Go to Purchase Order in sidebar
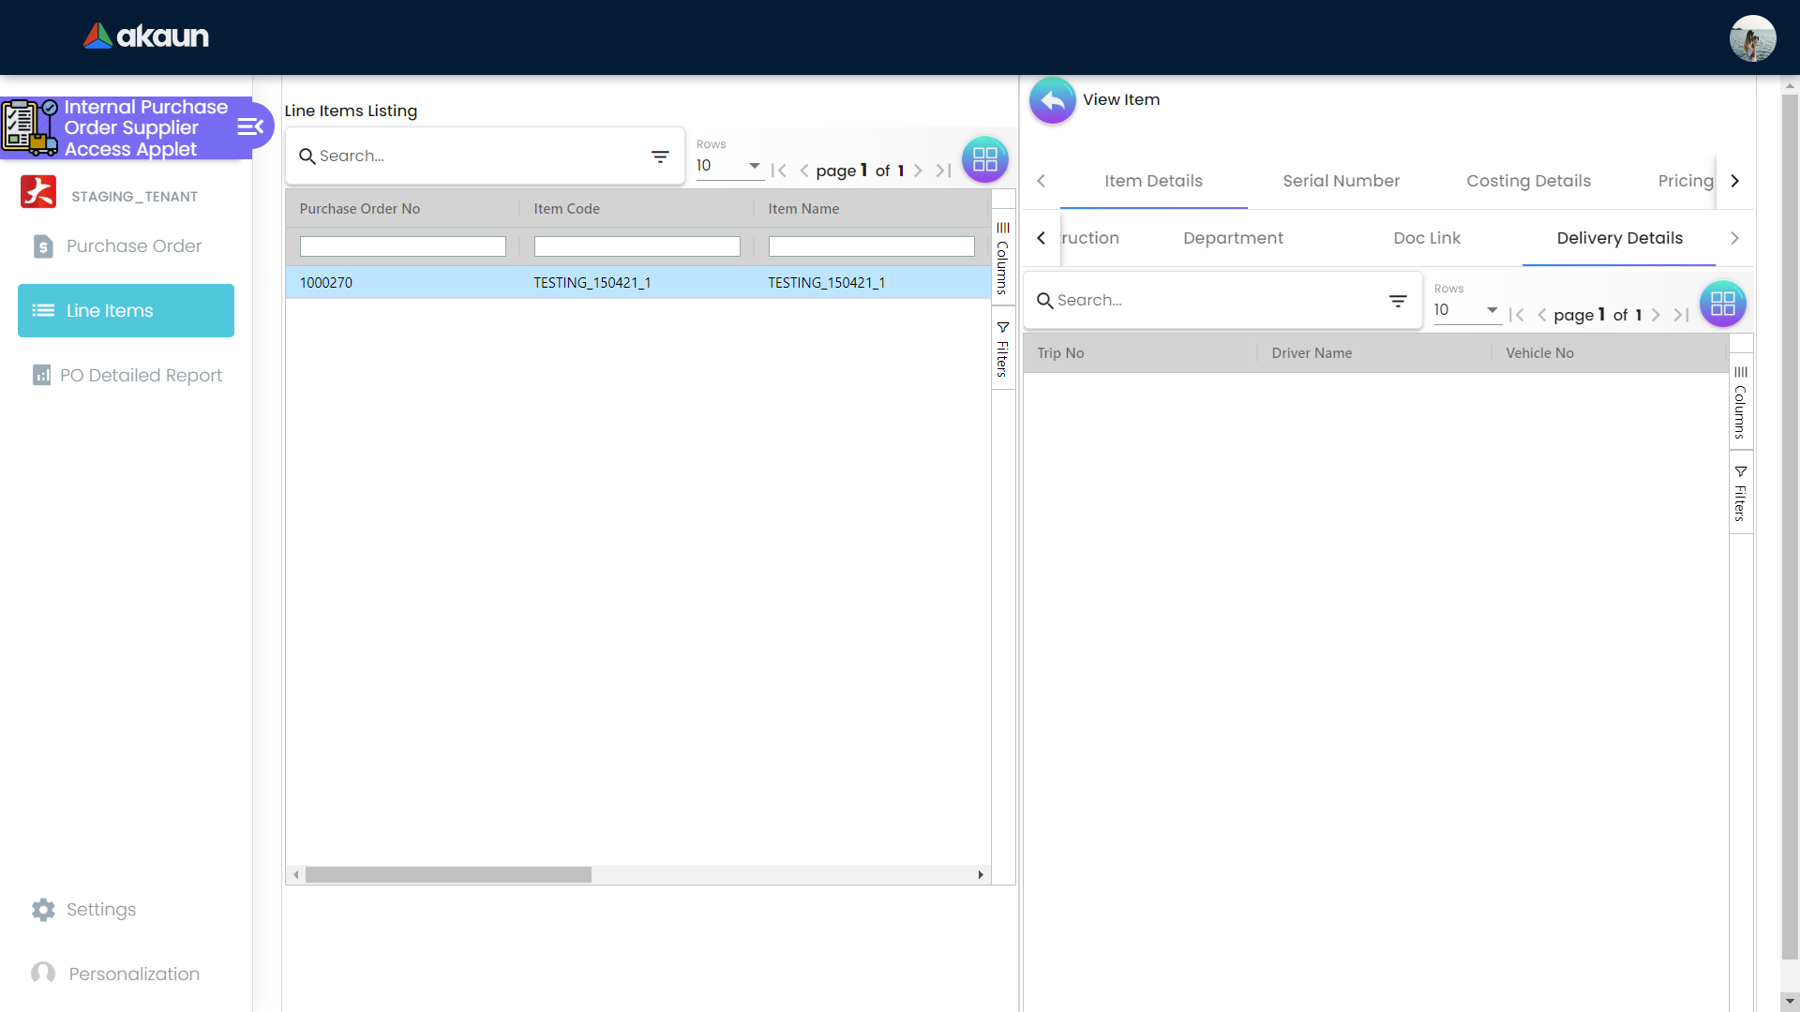This screenshot has height=1012, width=1800. click(133, 246)
